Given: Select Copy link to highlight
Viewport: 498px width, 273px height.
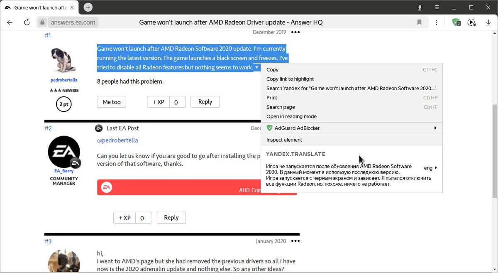Looking at the screenshot, I should pyautogui.click(x=352, y=79).
